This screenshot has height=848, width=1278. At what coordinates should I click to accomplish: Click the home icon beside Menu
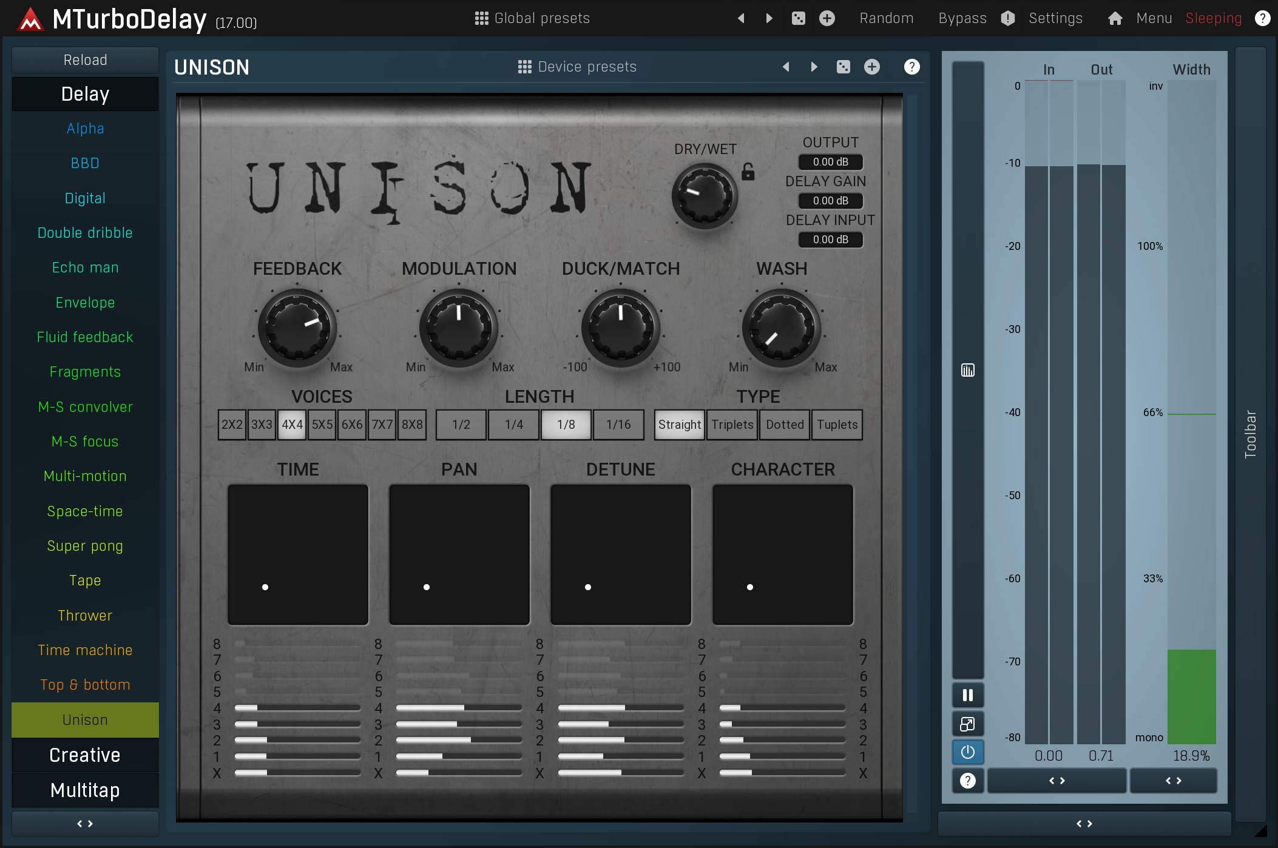point(1115,18)
